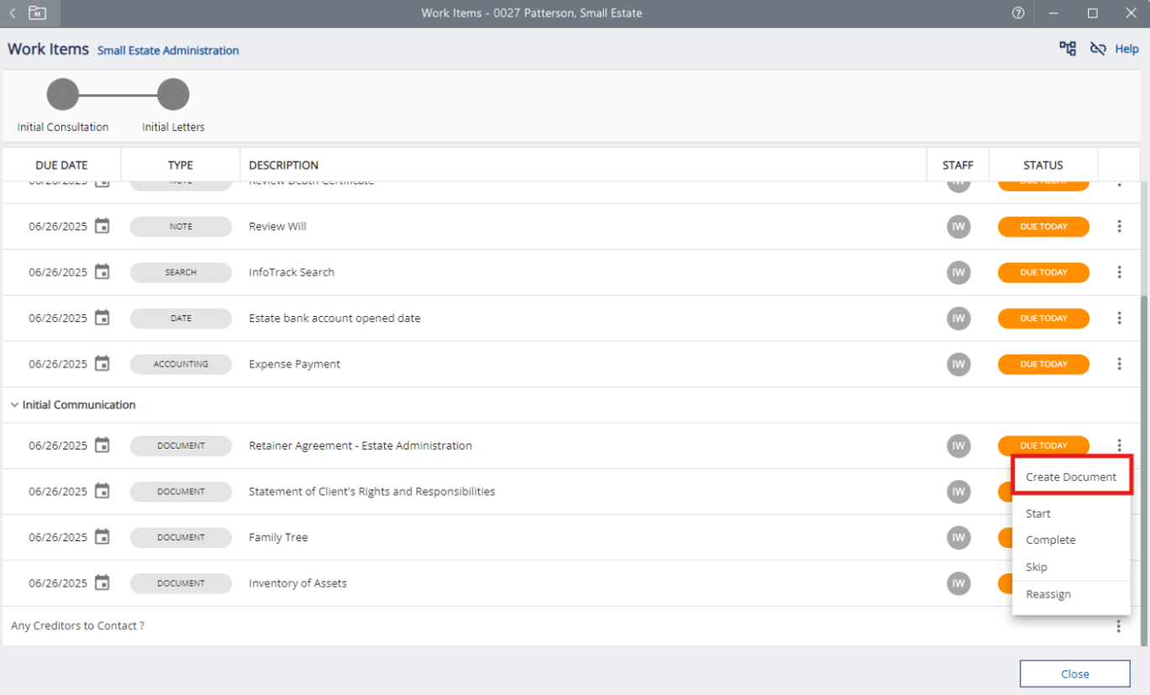Image resolution: width=1150 pixels, height=695 pixels.
Task: Choose Reassign in the context menu
Action: 1048,594
